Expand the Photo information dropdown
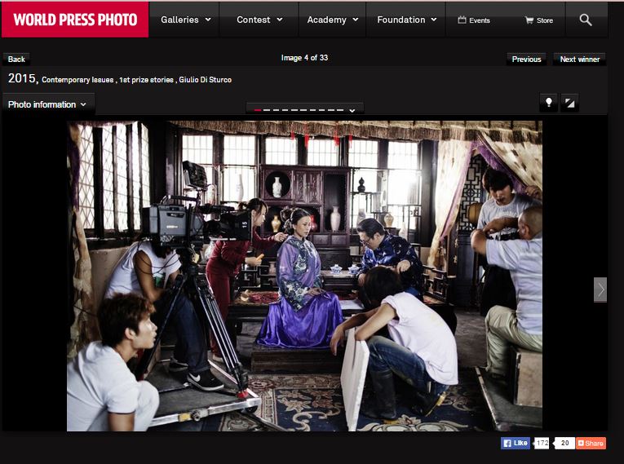The height and width of the screenshot is (464, 624). (x=48, y=104)
